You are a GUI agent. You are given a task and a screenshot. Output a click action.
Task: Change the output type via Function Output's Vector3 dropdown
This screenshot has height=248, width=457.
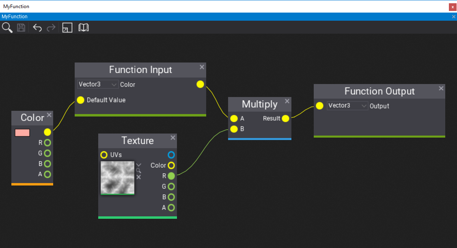pos(347,106)
